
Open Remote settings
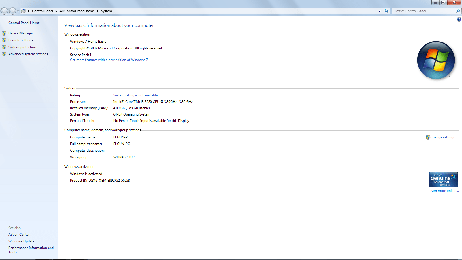[x=21, y=40]
